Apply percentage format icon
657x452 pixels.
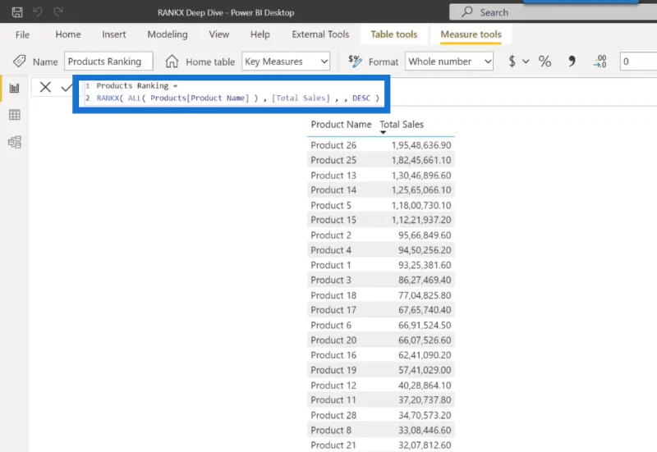click(x=544, y=62)
